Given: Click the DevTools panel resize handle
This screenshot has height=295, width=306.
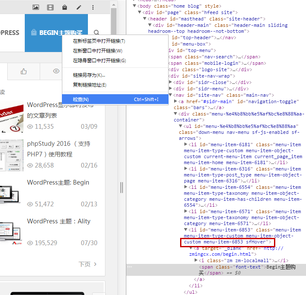Looking at the screenshot, I should 122,188.
